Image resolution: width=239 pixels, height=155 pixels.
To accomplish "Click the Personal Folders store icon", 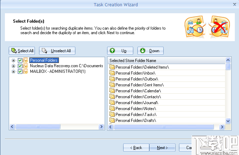I will pyautogui.click(x=25, y=60).
